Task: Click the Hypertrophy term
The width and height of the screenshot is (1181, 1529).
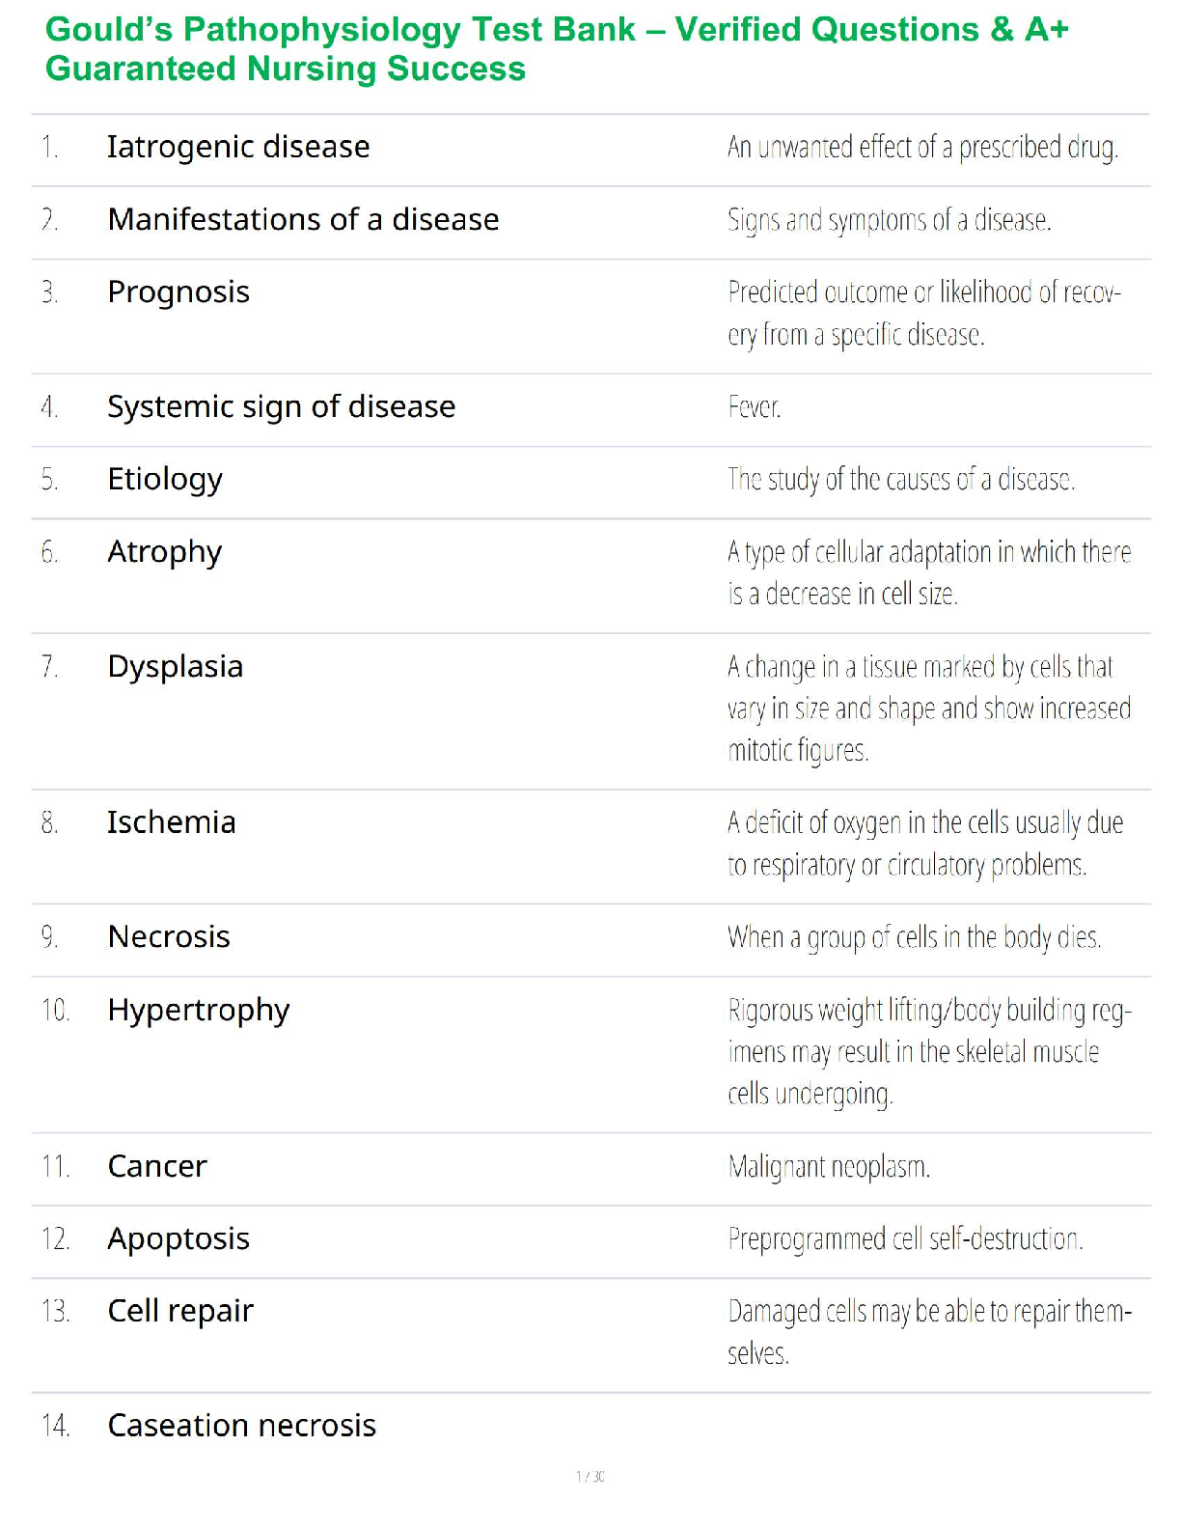Action: click(199, 1011)
